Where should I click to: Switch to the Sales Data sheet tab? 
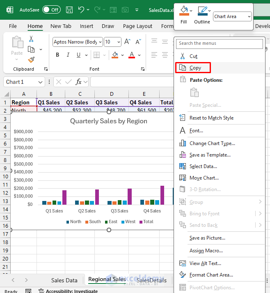64,280
